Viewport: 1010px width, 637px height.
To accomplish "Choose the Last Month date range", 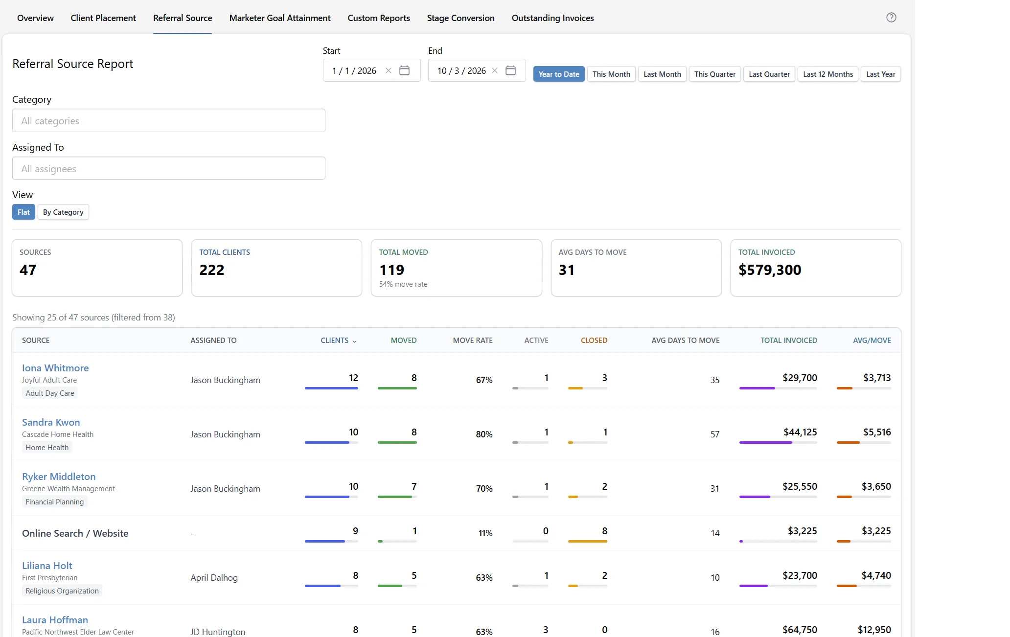I will [662, 74].
